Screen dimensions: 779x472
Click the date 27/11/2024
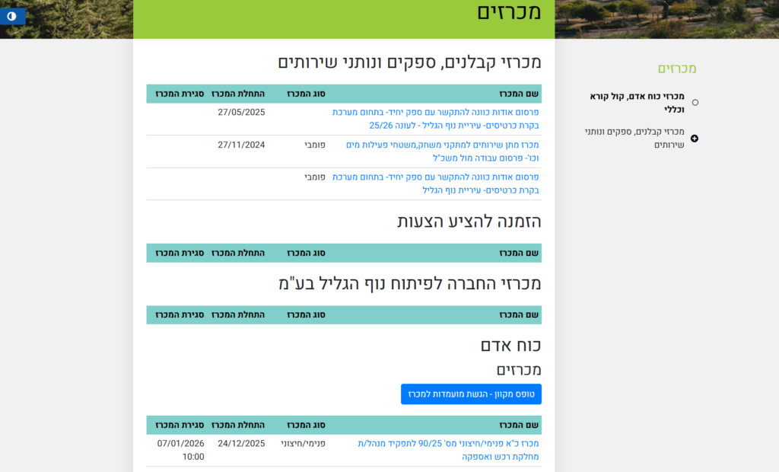[241, 145]
